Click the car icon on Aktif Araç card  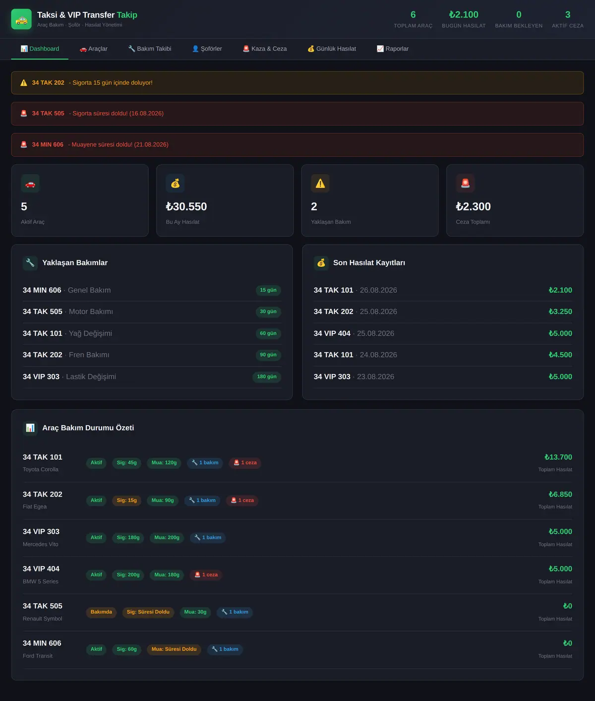pyautogui.click(x=30, y=184)
